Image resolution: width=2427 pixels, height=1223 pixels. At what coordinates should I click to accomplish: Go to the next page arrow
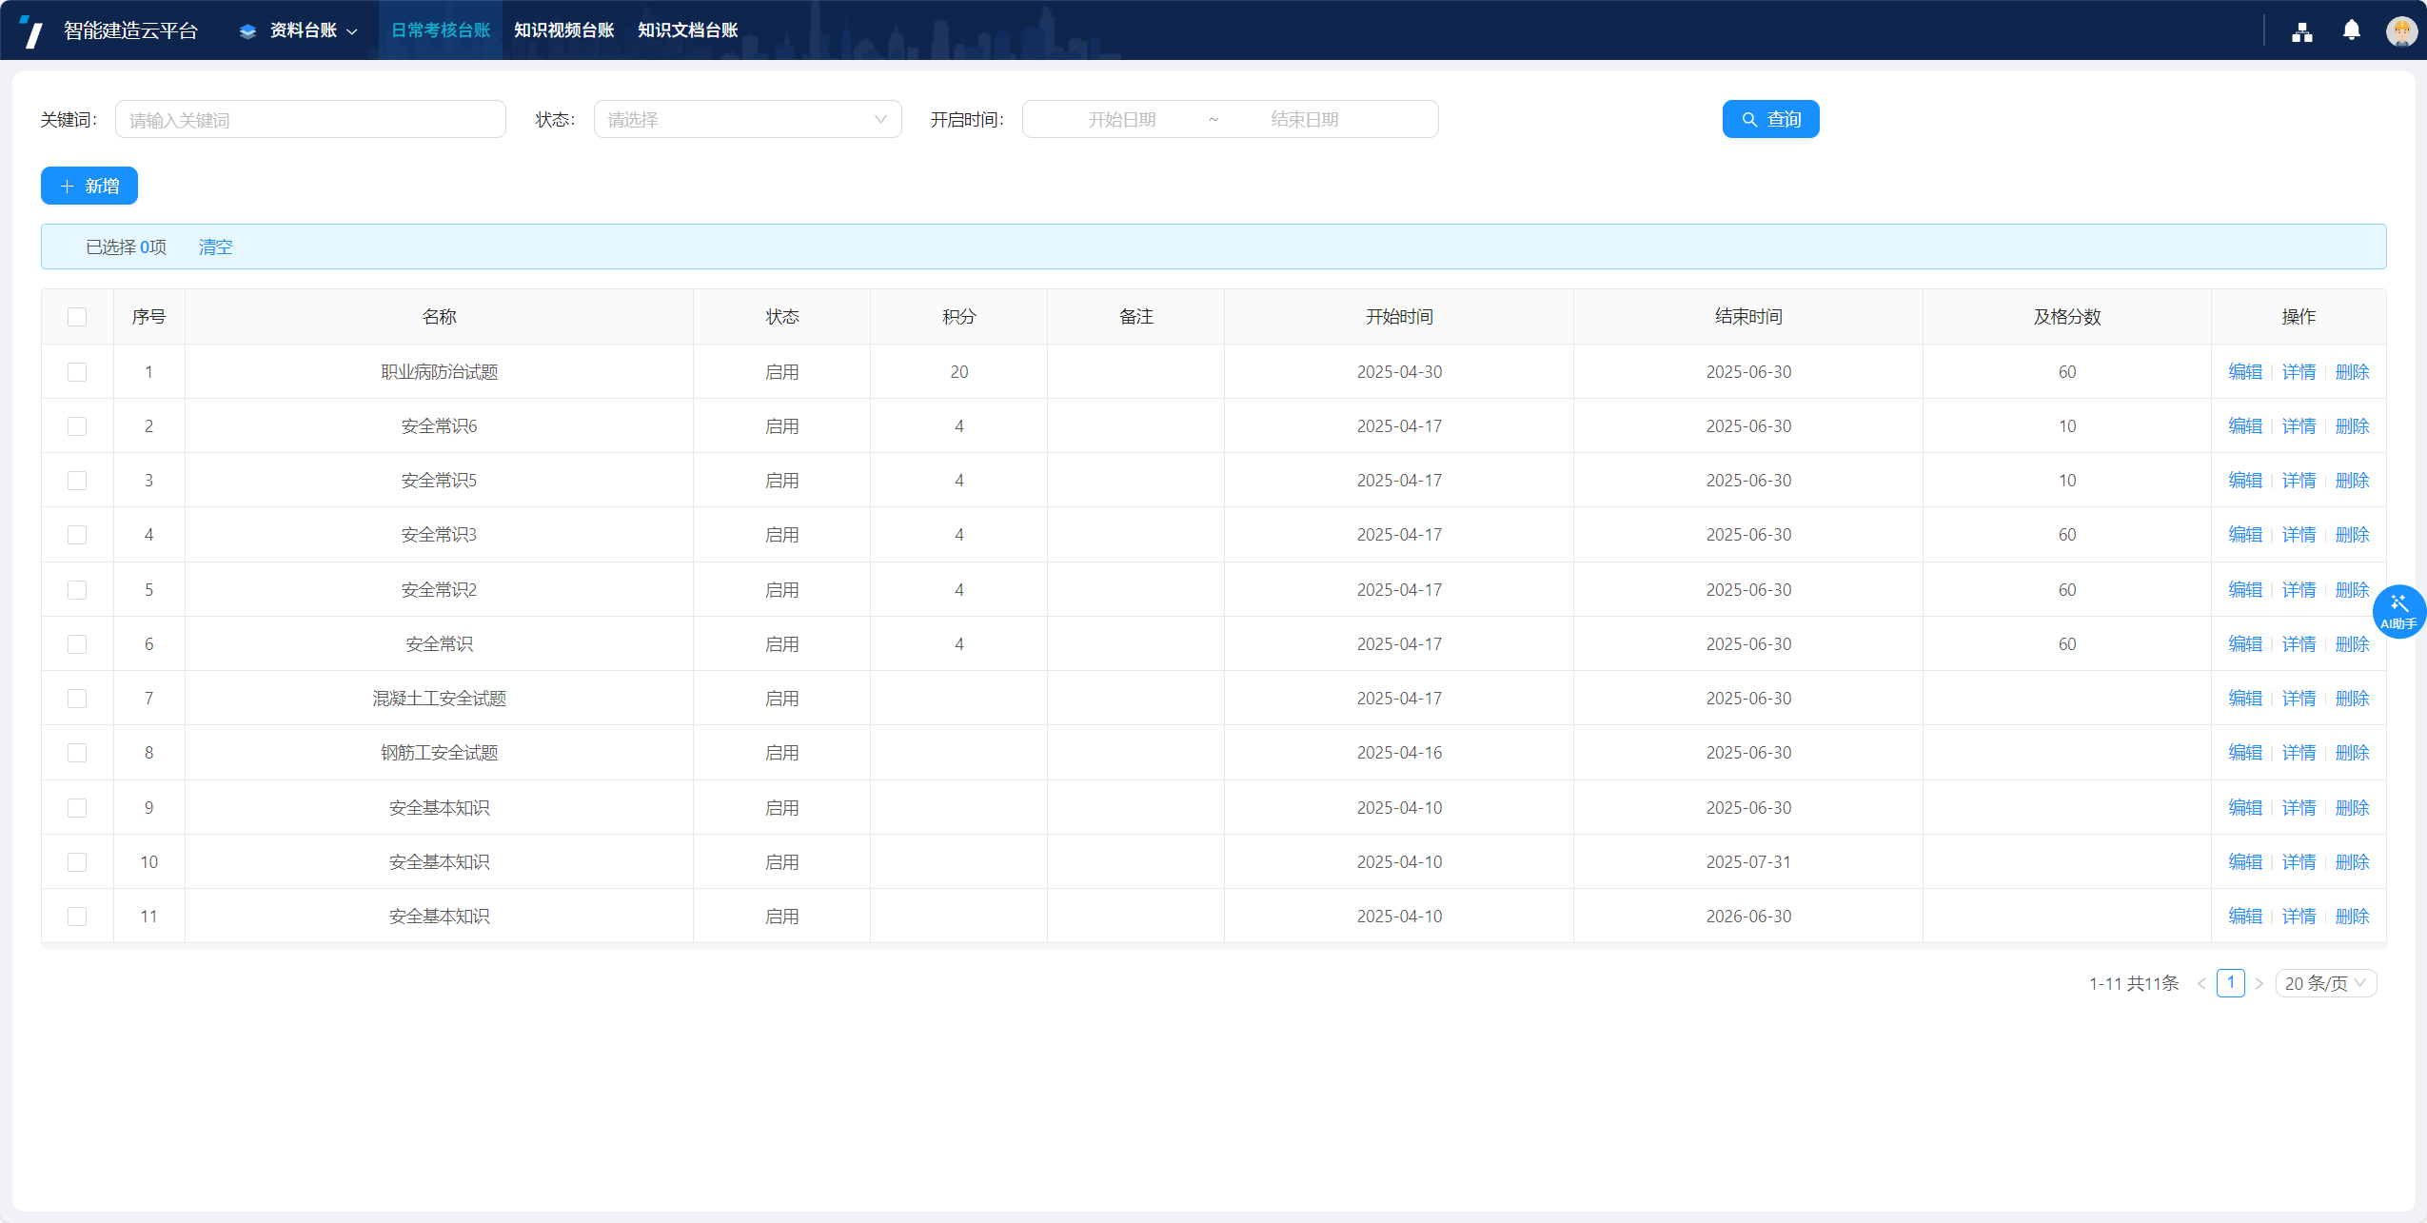coord(2259,983)
